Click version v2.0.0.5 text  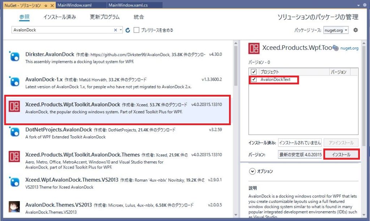pyautogui.click(x=215, y=205)
